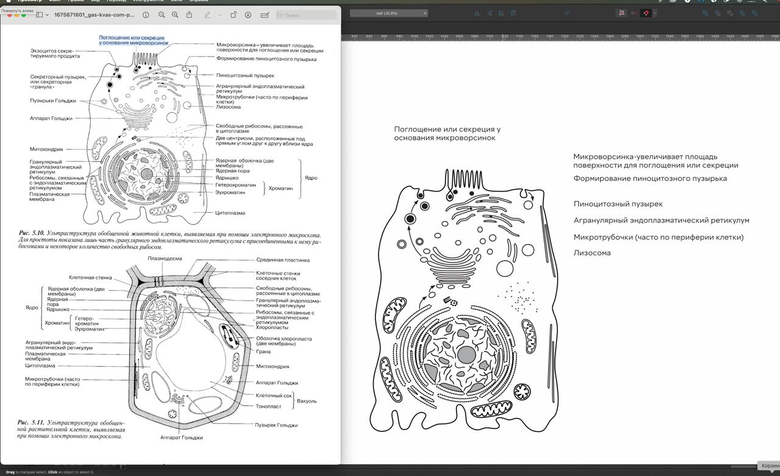780x476 pixels.
Task: Click 'Пузырьки Гольджи' label in Preview
Action: pos(53,101)
